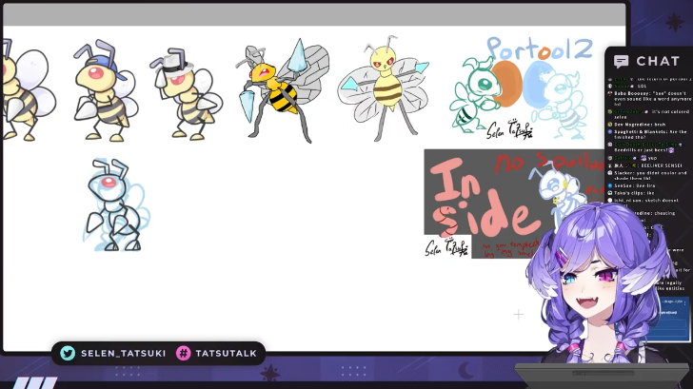Click SenSae's 'Bee-lira' message

click(x=633, y=185)
